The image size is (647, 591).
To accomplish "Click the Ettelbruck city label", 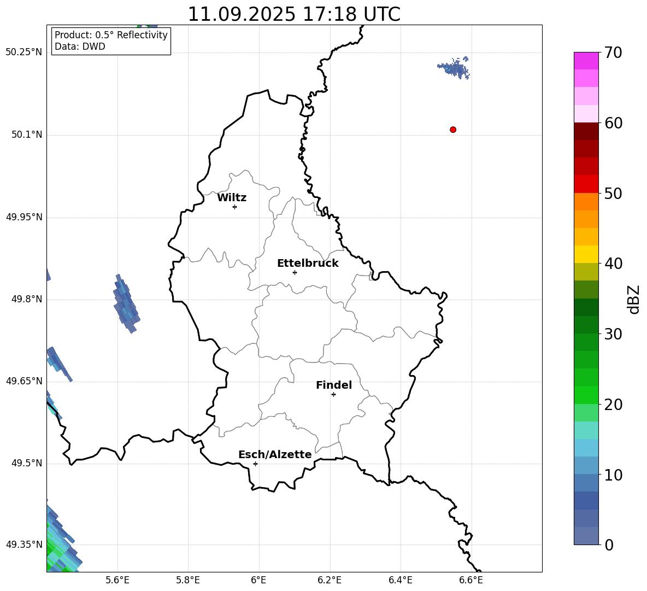I will point(308,264).
